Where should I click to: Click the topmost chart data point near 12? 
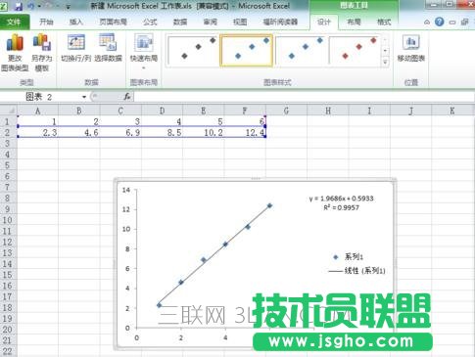[269, 205]
